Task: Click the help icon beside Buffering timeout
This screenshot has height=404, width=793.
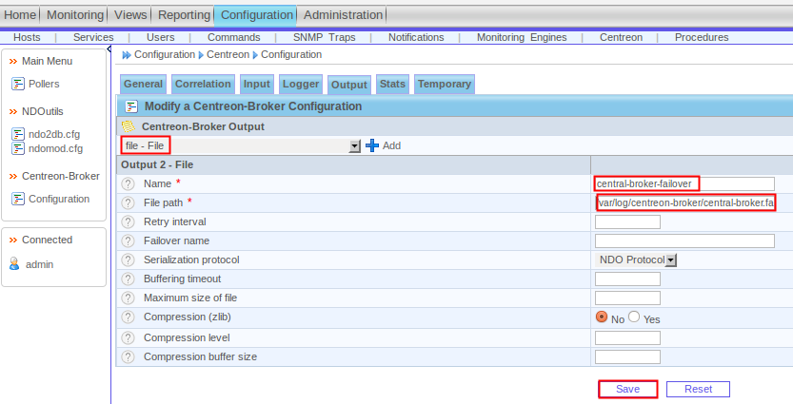Action: [128, 279]
